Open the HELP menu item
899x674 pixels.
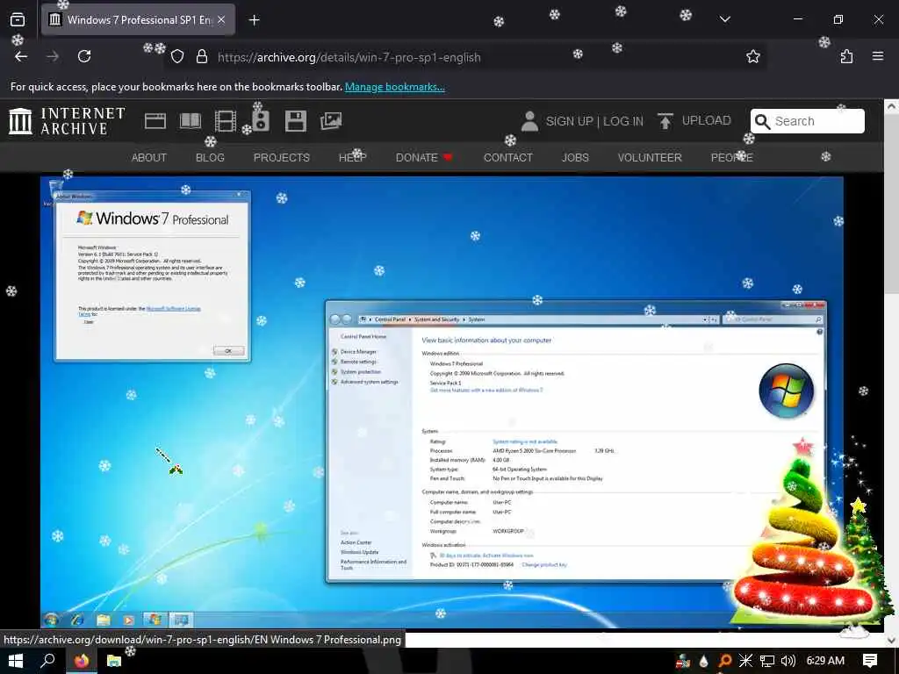(353, 158)
